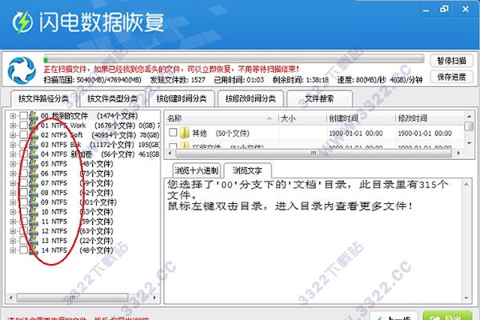Tick the checkbox for 01 NTFS Work

(23, 126)
